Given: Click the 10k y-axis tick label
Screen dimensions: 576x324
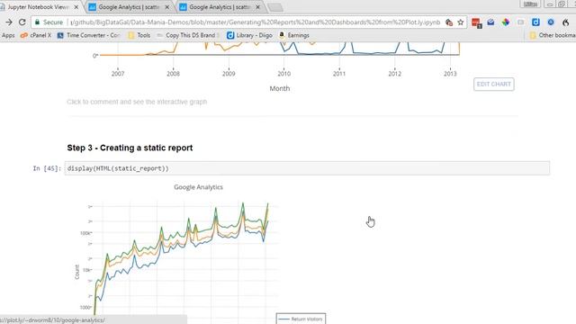Looking at the screenshot, I should coord(87,270).
